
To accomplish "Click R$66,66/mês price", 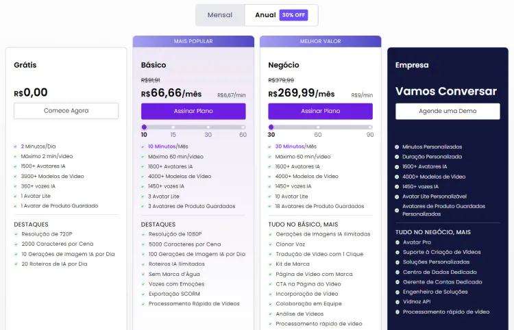I will pos(171,93).
